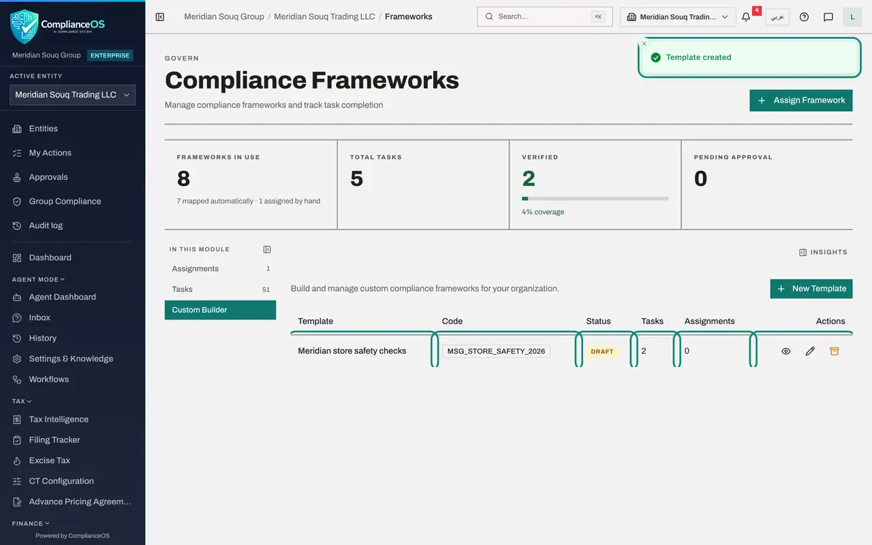Select the Custom Builder tab
Screen dimensions: 872x545
[x=220, y=310]
